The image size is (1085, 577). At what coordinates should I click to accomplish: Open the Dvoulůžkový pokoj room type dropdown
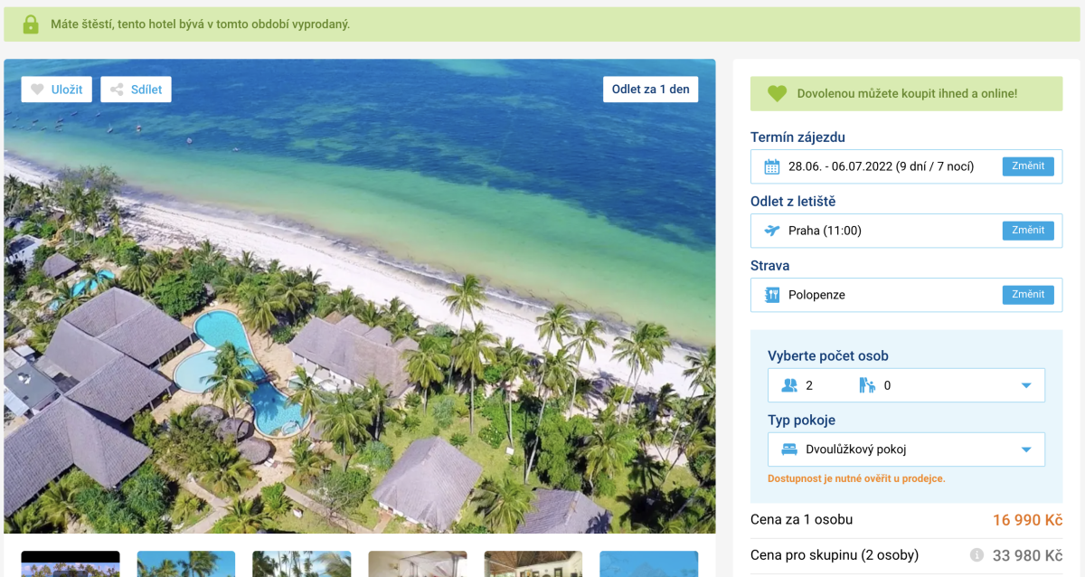pos(906,449)
